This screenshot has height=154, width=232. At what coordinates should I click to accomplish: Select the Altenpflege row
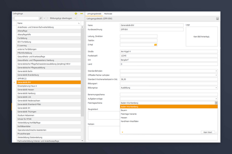click(x=49, y=31)
